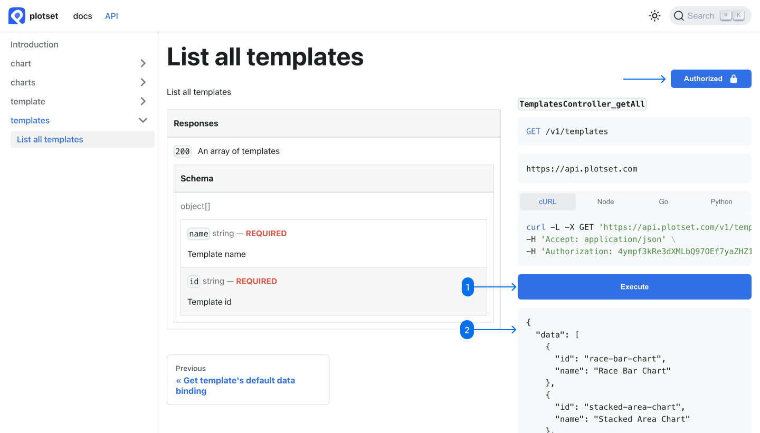Click the Execute button
The height and width of the screenshot is (433, 760).
click(634, 286)
